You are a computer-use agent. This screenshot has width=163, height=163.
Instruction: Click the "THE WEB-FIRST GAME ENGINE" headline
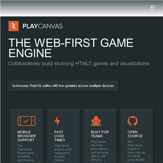click(x=71, y=48)
